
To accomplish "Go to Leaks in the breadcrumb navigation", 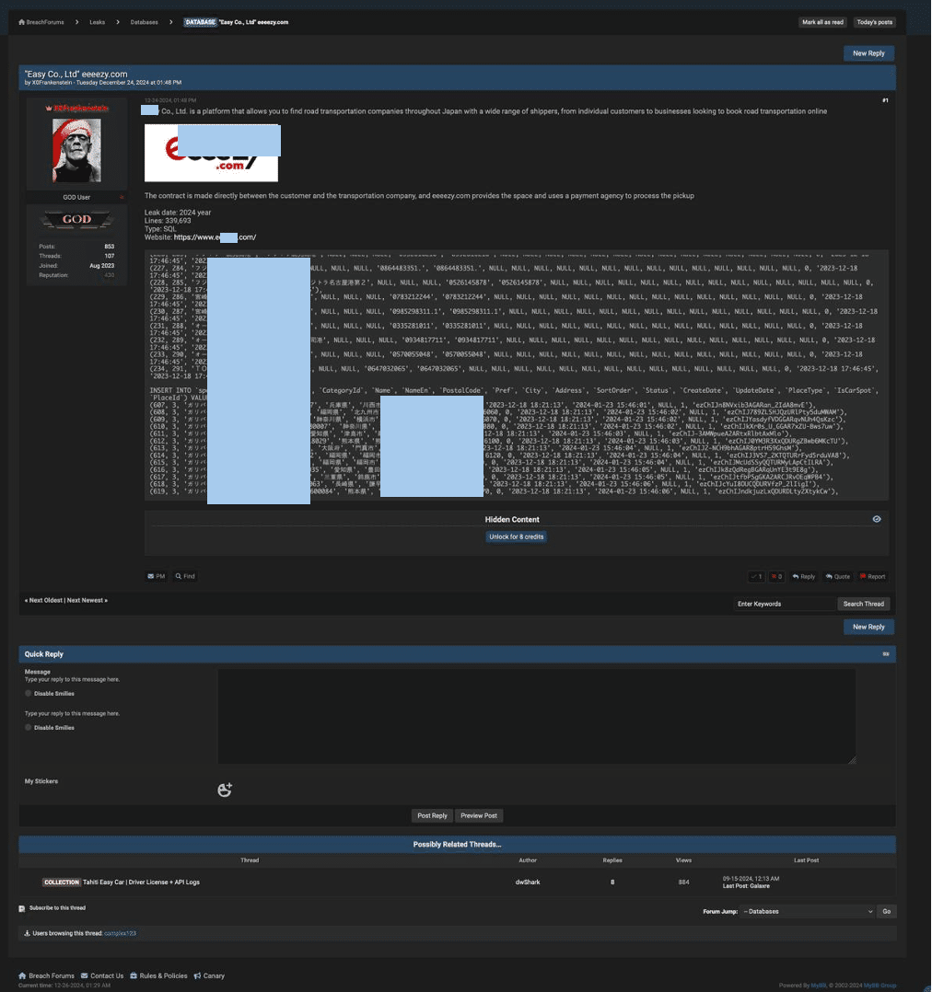I will (x=97, y=22).
